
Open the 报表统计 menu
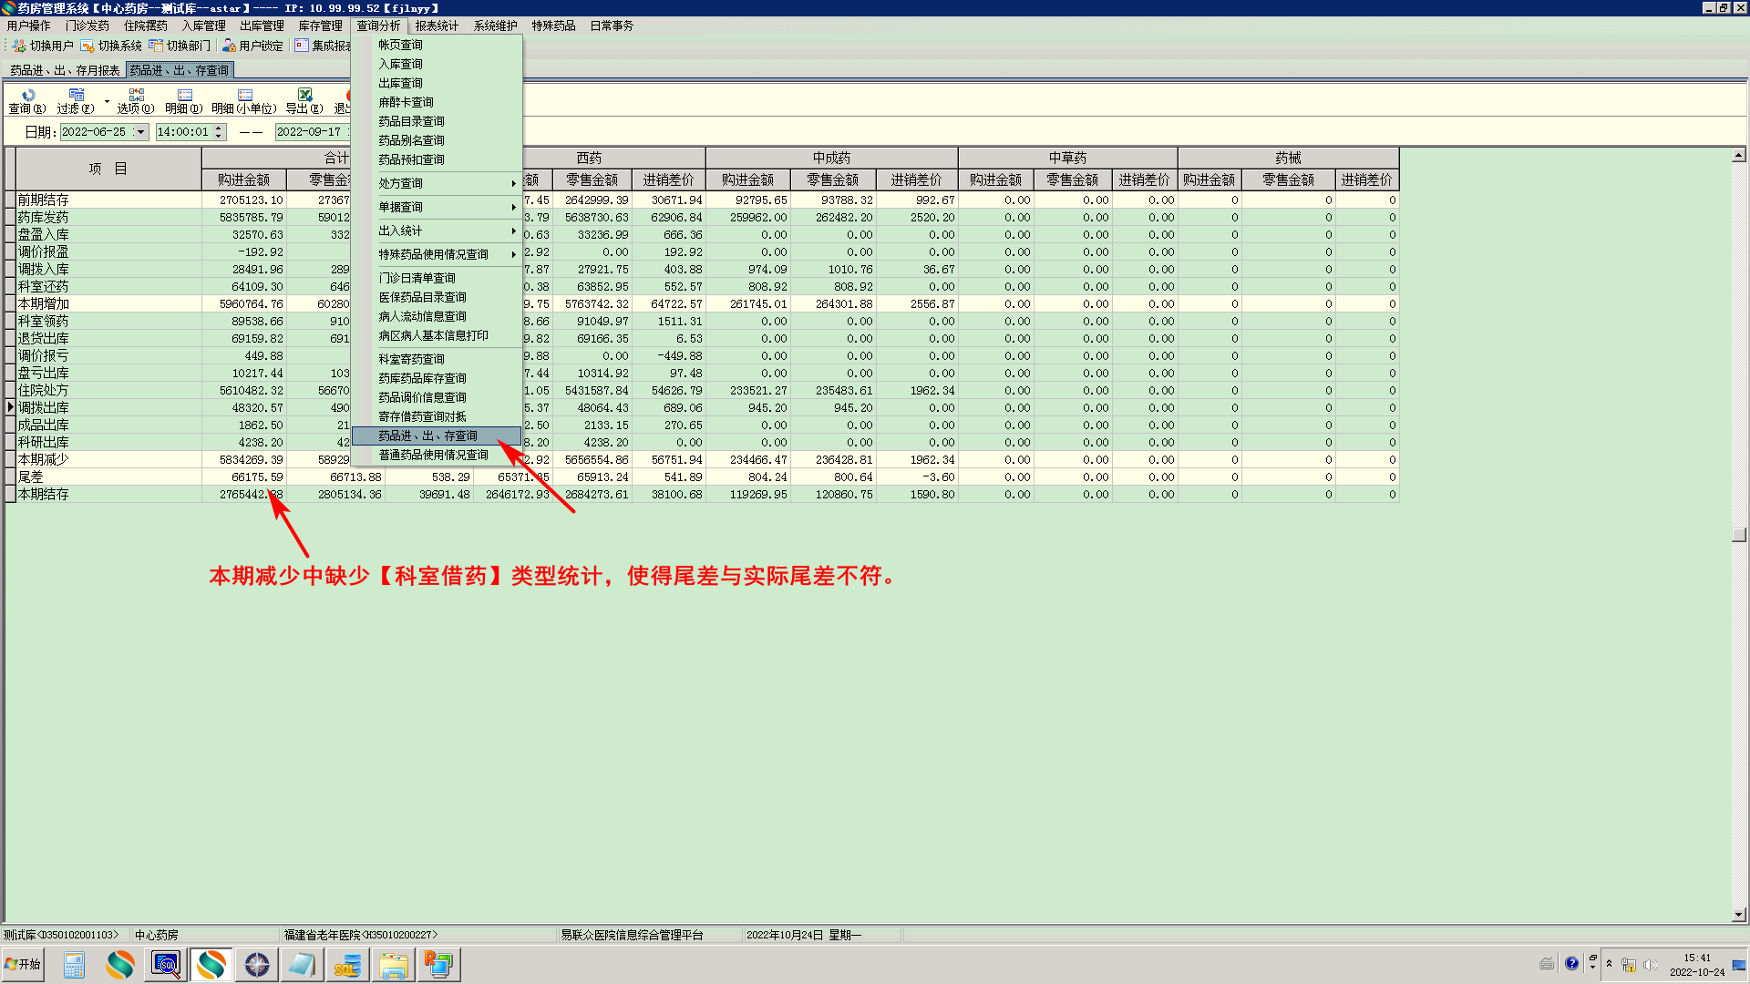point(437,26)
